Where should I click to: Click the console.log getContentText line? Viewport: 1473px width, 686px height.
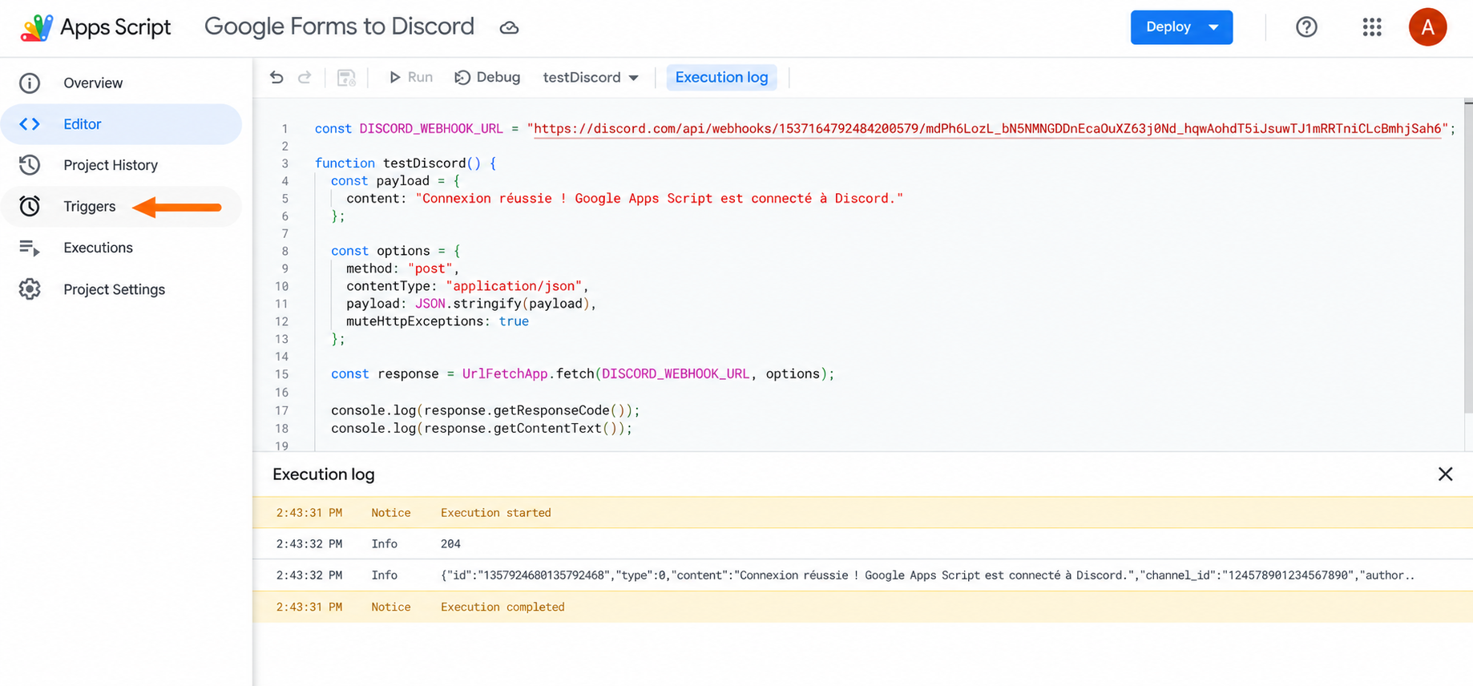[482, 429]
